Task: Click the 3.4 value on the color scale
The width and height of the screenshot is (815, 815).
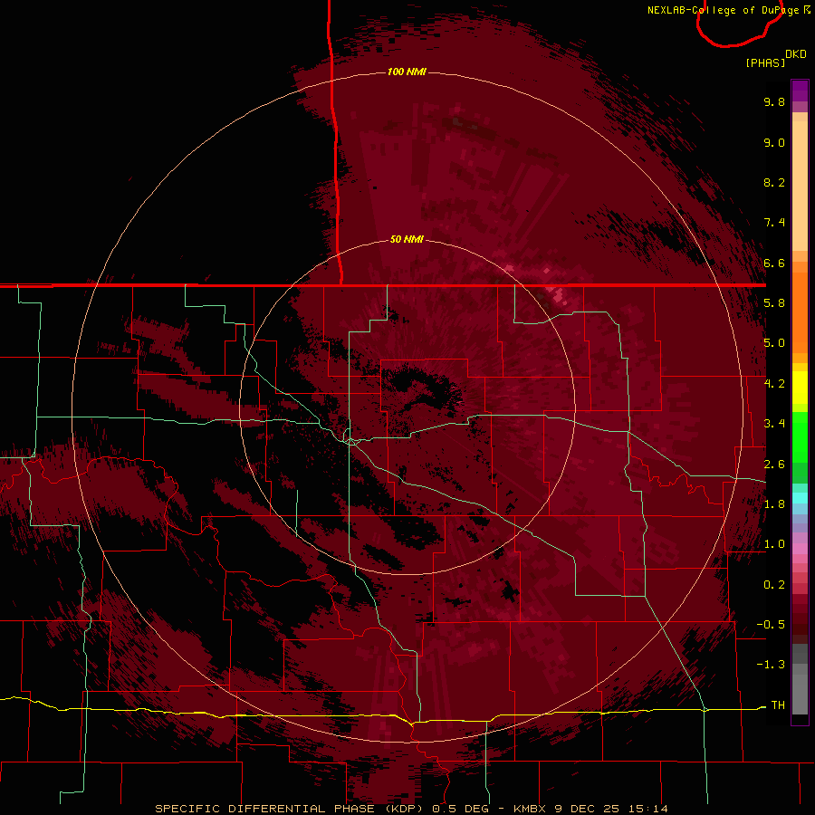Action: tap(774, 424)
